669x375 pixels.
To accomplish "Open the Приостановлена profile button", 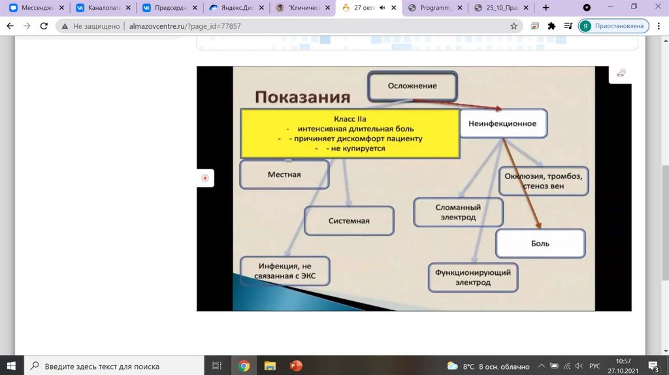I will coord(613,26).
